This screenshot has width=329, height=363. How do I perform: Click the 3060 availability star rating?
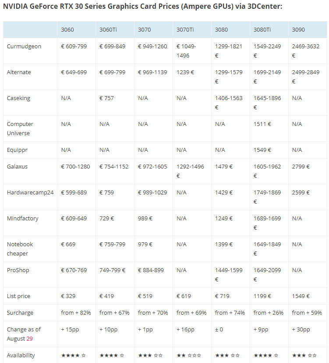click(x=73, y=355)
